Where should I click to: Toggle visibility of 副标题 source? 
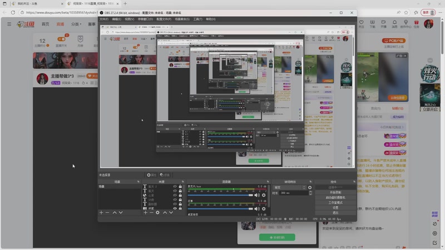175,204
